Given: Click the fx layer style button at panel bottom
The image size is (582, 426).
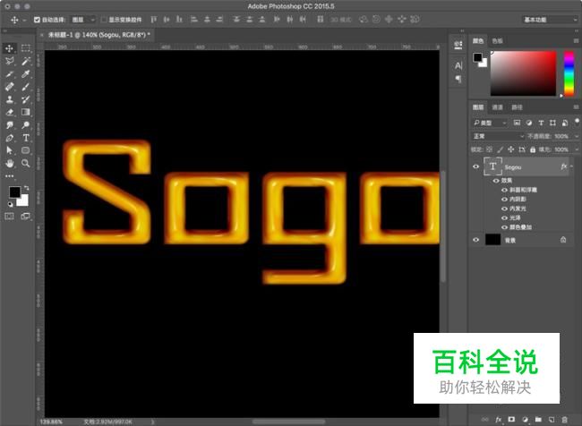Looking at the screenshot, I should point(498,420).
